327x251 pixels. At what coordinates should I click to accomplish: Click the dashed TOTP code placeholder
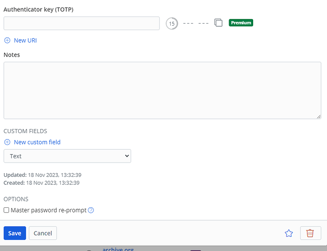[196, 23]
